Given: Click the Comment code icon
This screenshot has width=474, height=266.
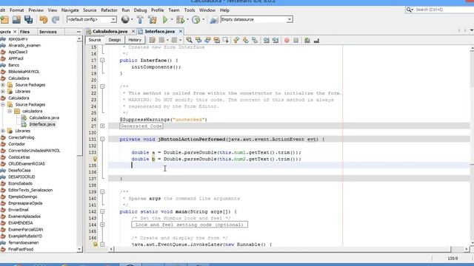Looking at the screenshot, I should coord(307,40).
